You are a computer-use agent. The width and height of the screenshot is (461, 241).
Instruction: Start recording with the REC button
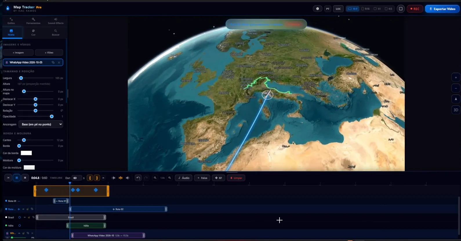click(415, 9)
